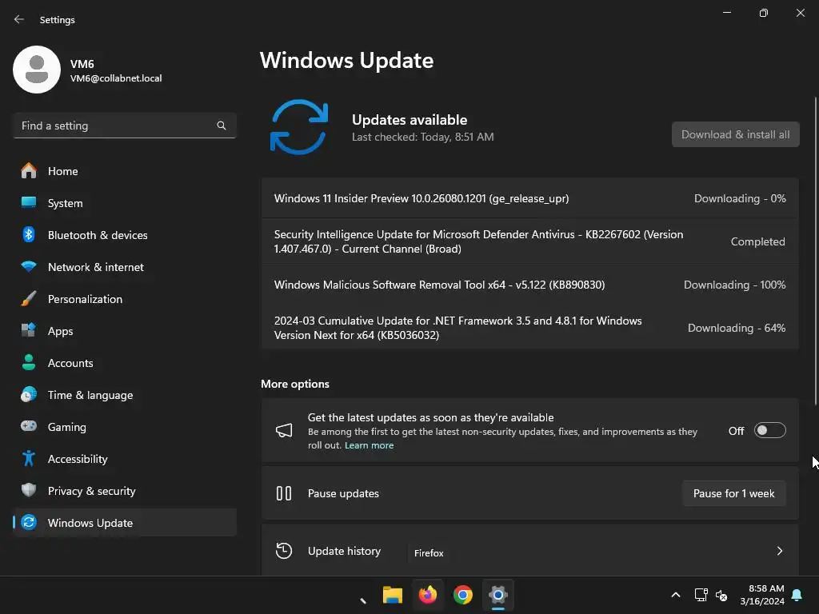Click the Personalization paintbrush icon

(x=29, y=299)
